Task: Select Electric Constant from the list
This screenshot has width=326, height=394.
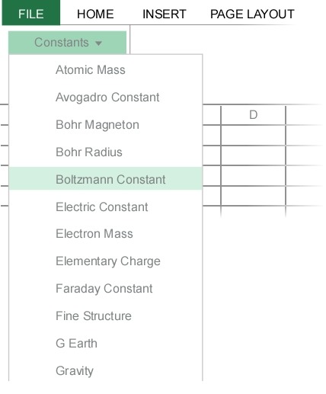Action: coord(106,207)
